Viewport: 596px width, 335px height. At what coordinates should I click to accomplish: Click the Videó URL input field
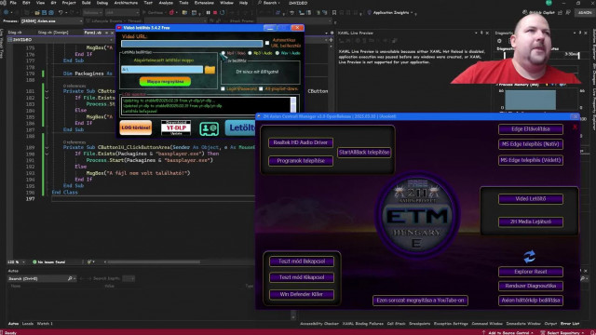click(x=192, y=44)
